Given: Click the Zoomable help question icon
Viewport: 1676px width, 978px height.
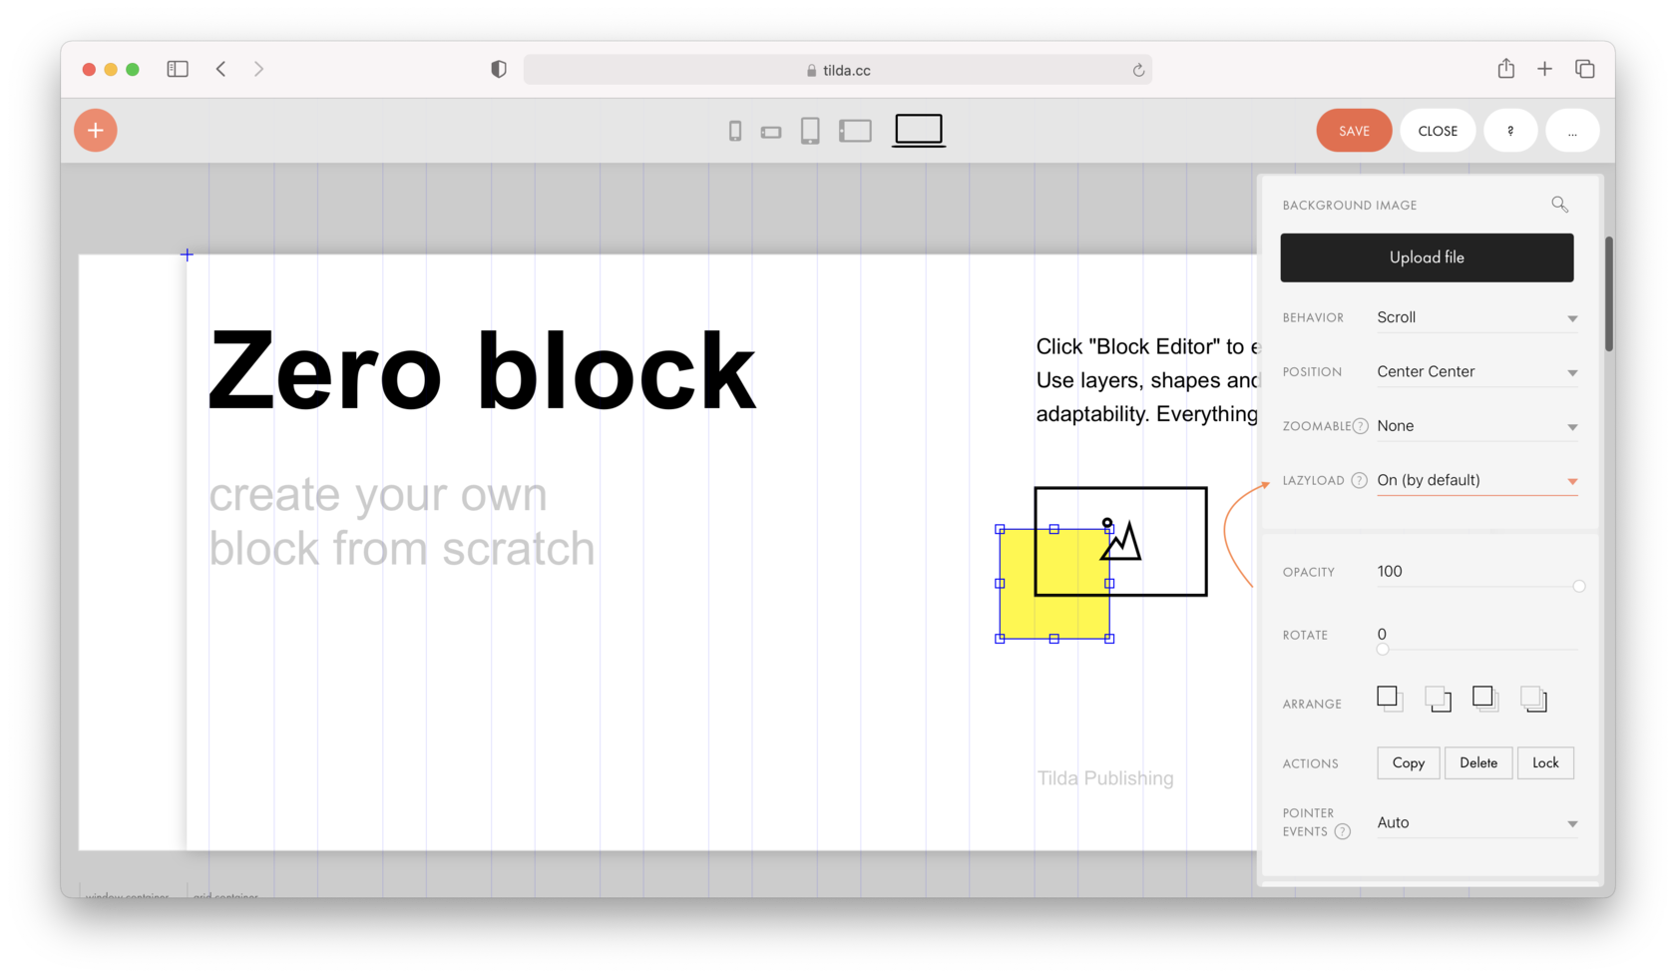Looking at the screenshot, I should click(x=1359, y=425).
